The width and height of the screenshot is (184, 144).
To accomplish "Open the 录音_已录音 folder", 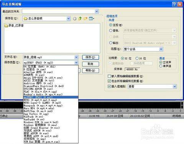I will tap(14, 25).
